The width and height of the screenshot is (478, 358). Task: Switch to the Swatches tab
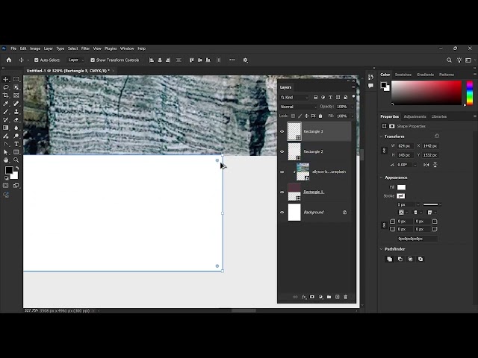pos(403,75)
